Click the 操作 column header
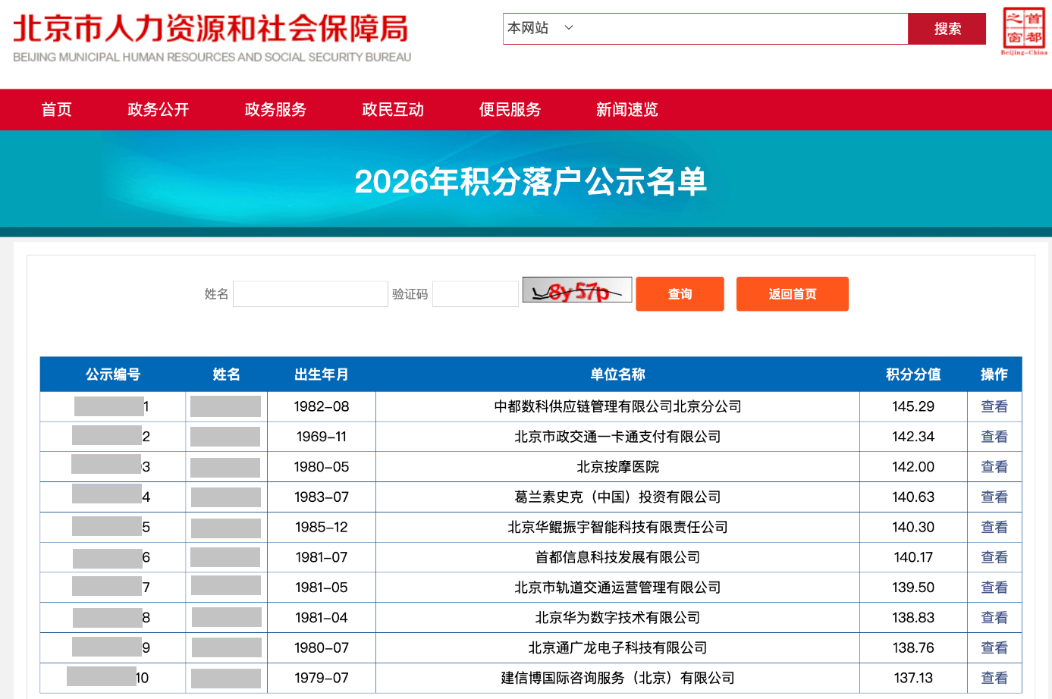Viewport: 1052px width, 699px height. click(994, 375)
